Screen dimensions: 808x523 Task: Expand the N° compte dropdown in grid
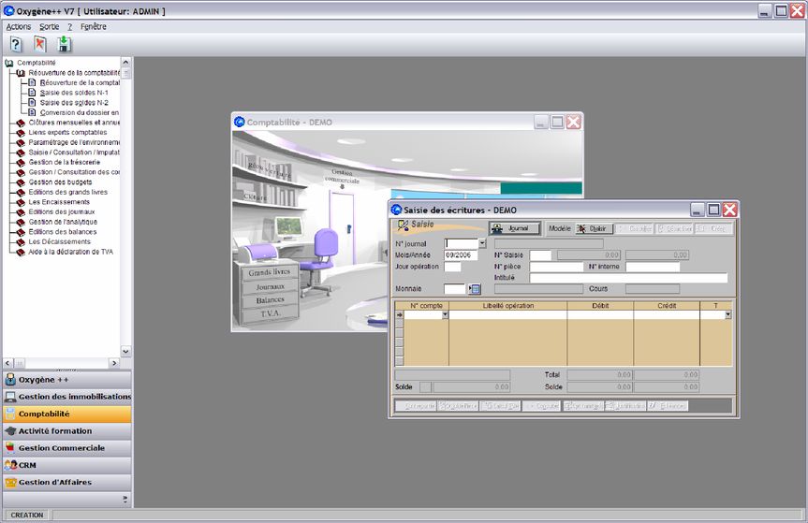coord(444,315)
